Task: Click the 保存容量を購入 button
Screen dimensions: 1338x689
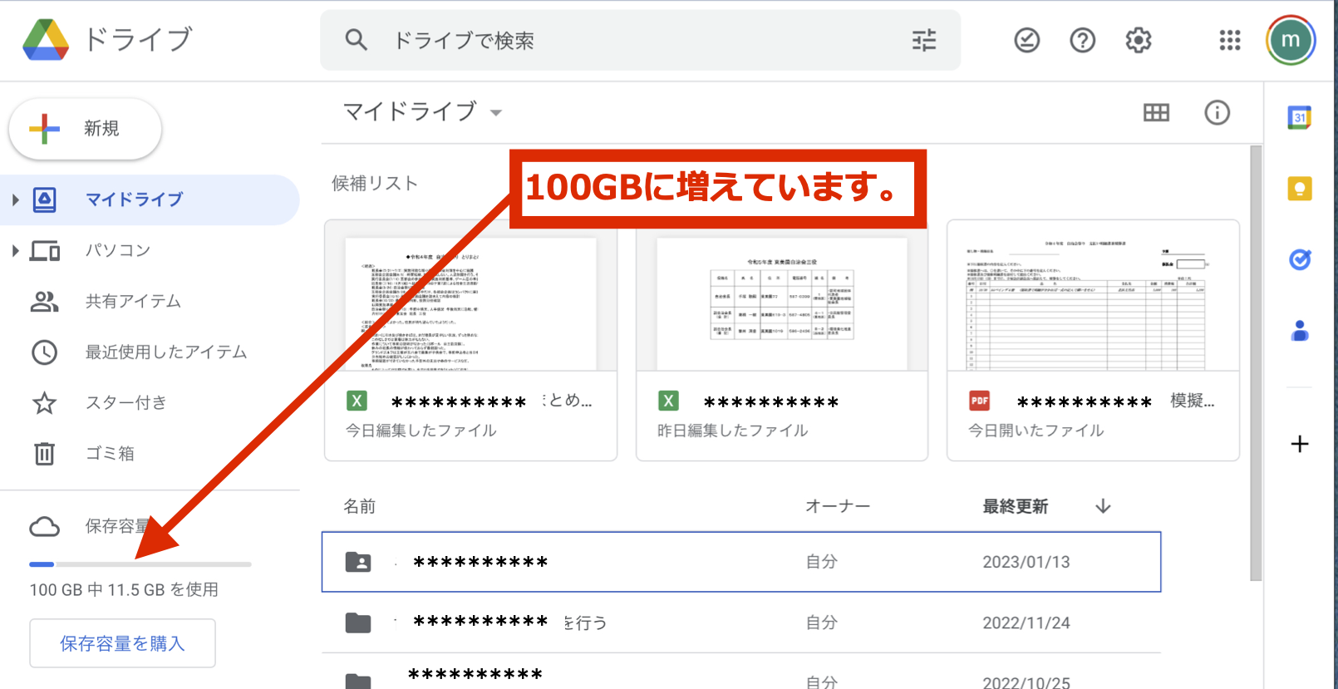Action: [122, 643]
